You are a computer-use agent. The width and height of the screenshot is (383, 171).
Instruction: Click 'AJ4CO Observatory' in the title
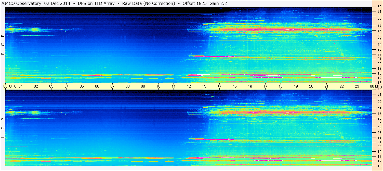click(x=21, y=3)
